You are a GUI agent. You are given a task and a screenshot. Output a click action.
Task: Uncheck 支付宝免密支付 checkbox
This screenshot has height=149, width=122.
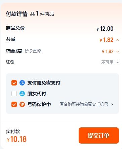[14, 83]
